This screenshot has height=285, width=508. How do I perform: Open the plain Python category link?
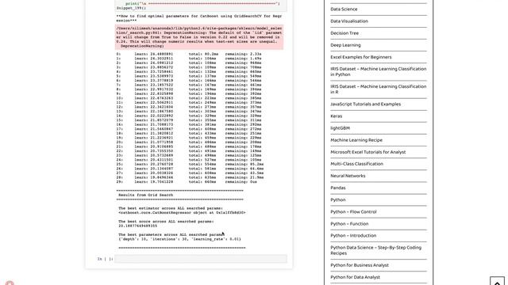coord(338,199)
